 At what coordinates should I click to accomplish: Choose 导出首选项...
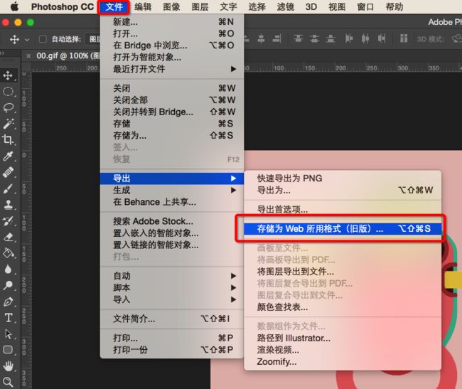343,209
